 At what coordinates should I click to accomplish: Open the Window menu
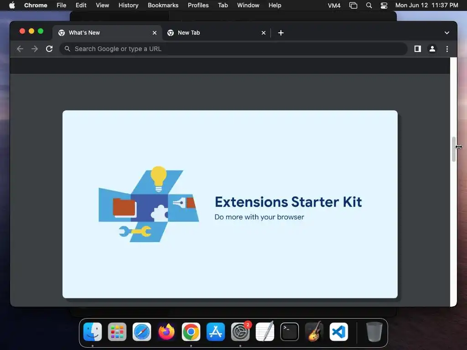[x=248, y=5]
